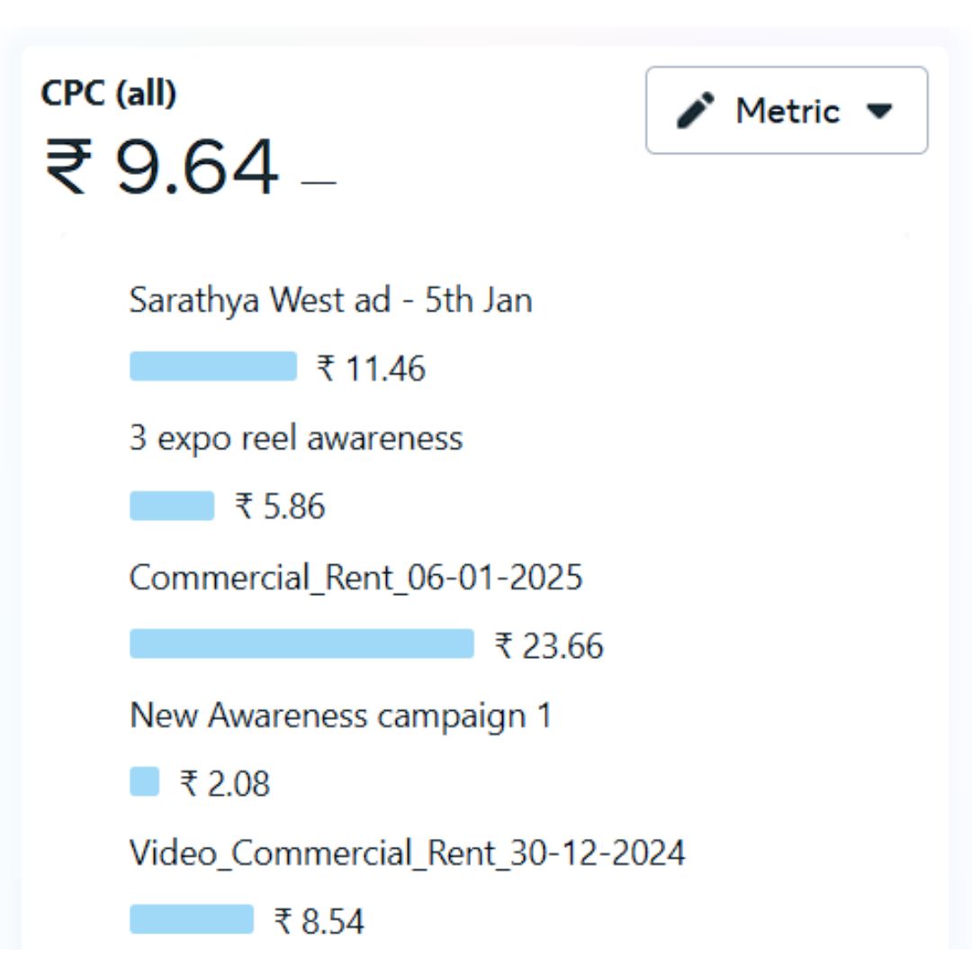Select Sarathya West ad - 5th Jan campaign

click(x=330, y=301)
